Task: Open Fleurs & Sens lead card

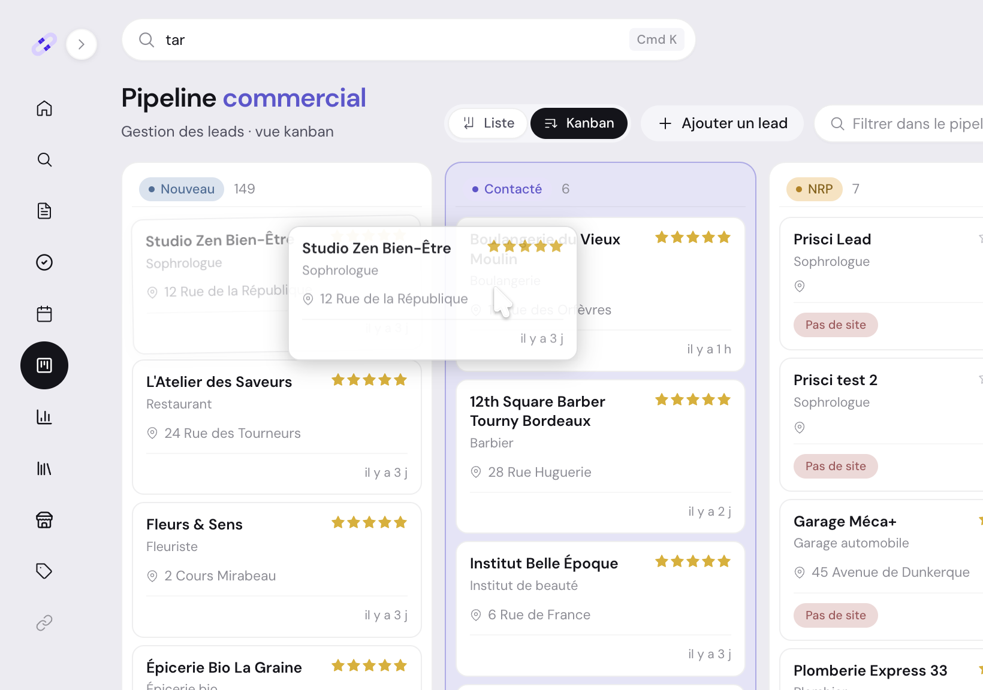Action: click(277, 570)
